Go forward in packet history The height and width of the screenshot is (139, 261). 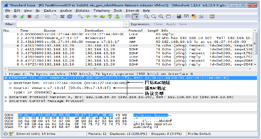95,16
